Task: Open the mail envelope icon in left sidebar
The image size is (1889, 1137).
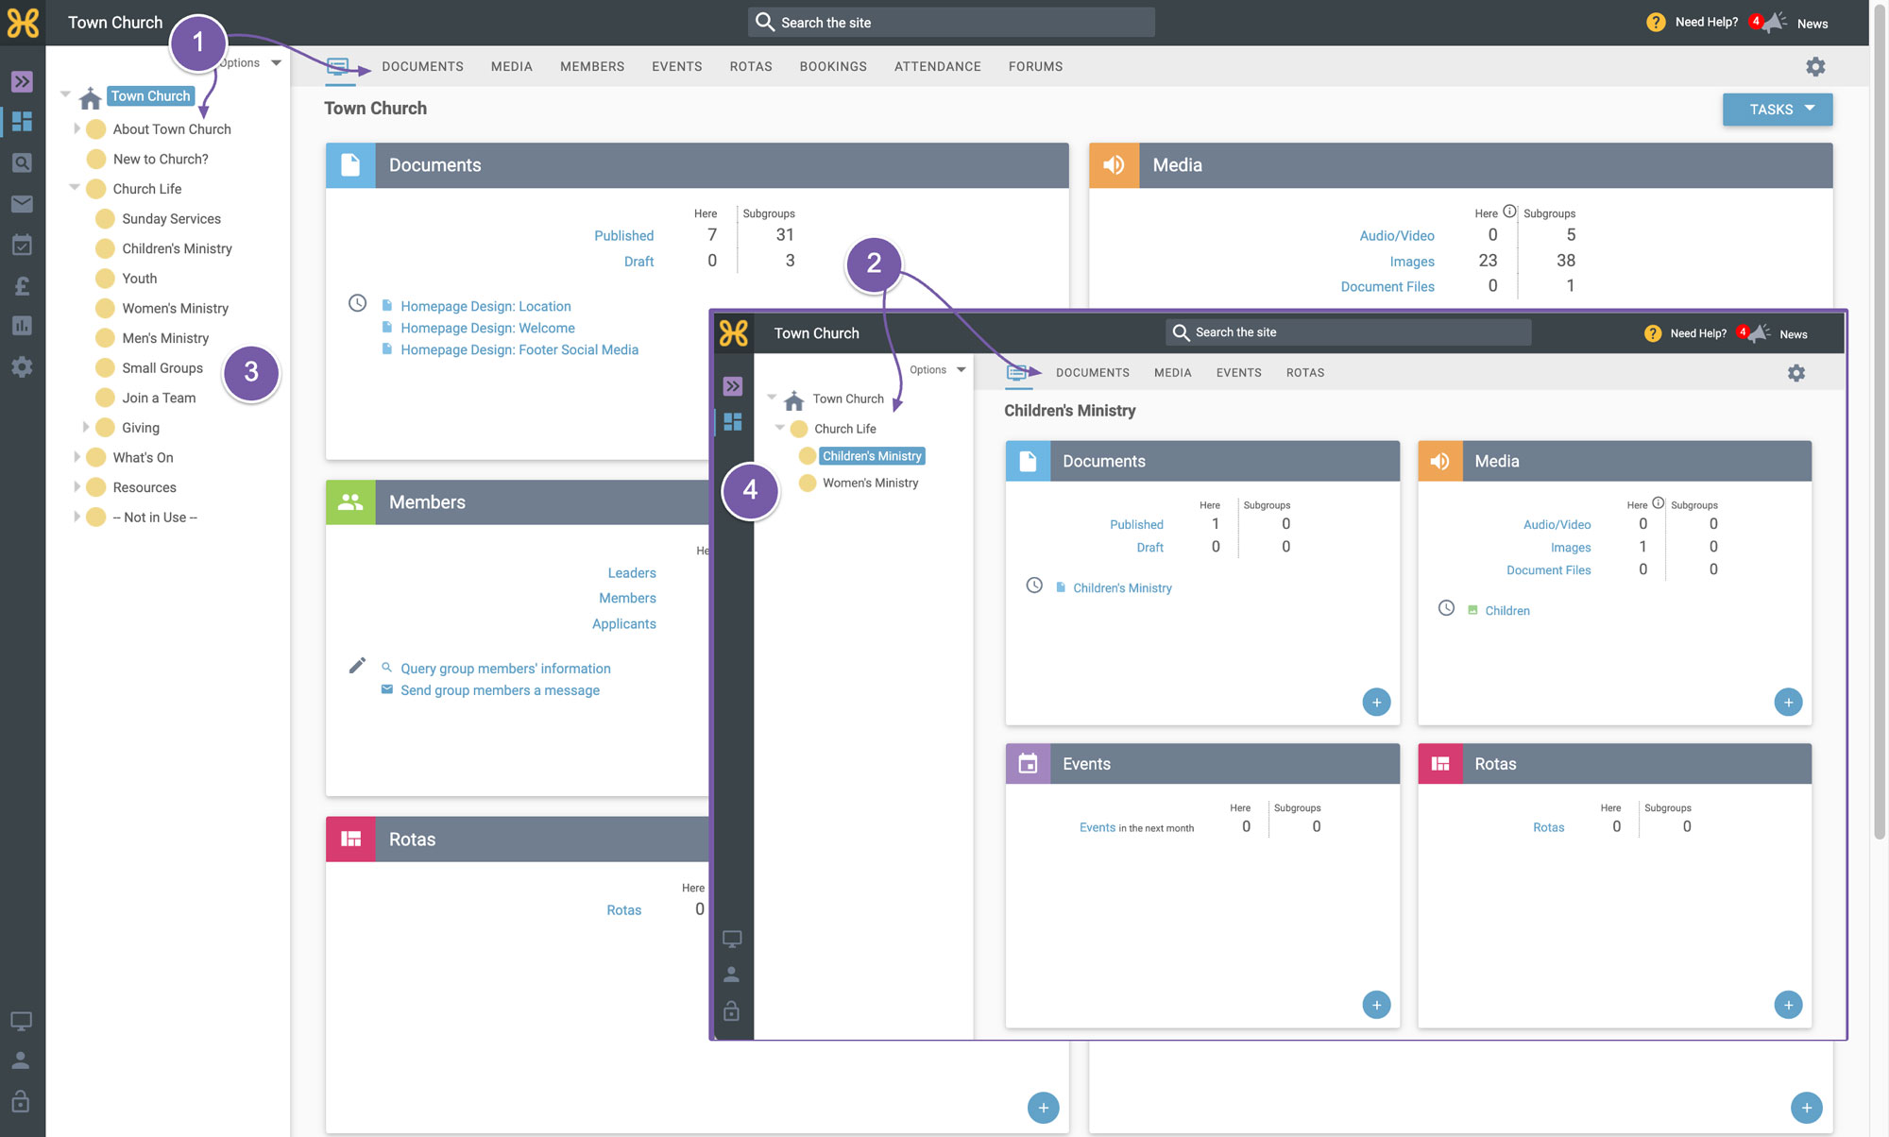Action: pyautogui.click(x=22, y=204)
